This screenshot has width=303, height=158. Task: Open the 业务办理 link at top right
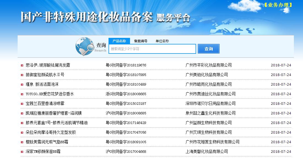pyautogui.click(x=278, y=5)
